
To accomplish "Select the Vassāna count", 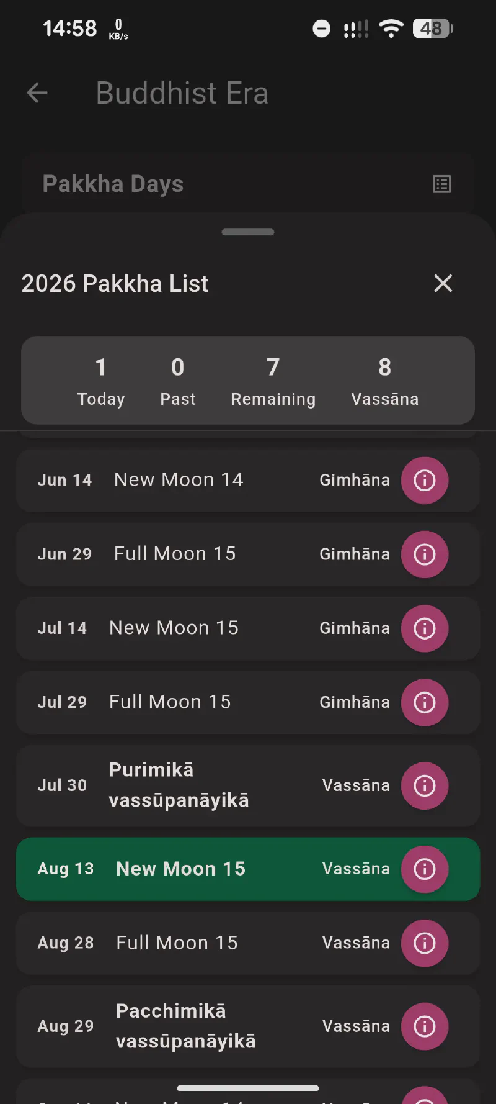I will (385, 381).
